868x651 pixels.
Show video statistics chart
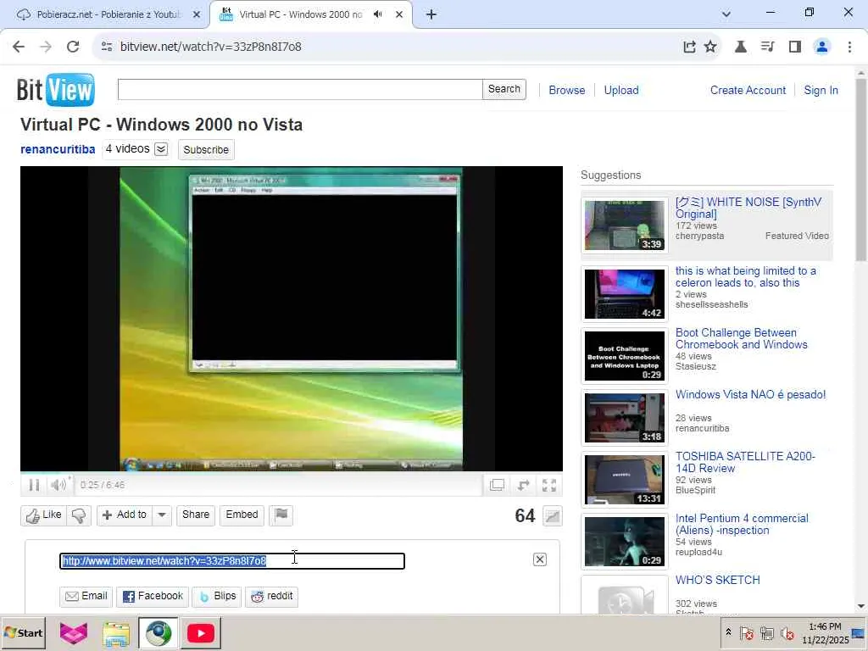pyautogui.click(x=553, y=516)
